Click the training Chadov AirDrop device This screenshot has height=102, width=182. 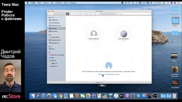coord(123,35)
